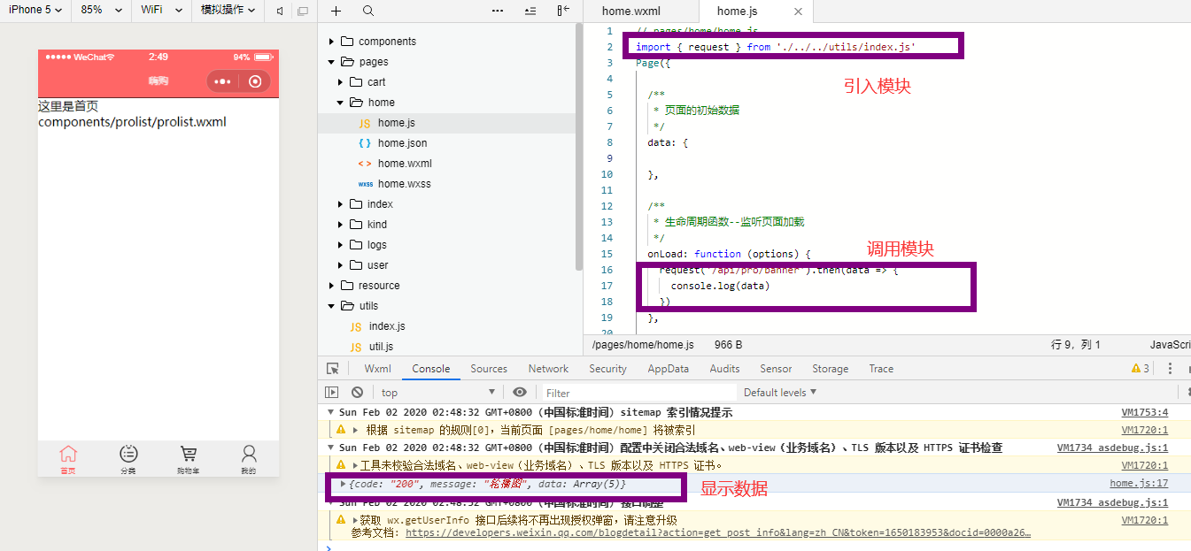The image size is (1191, 551).
Task: Open developers.weixin.qq.com reference link
Action: 718,533
